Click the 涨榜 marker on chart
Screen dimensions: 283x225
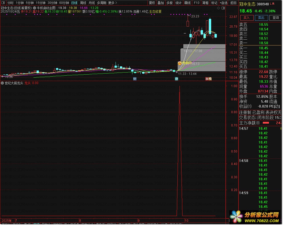coord(208,79)
